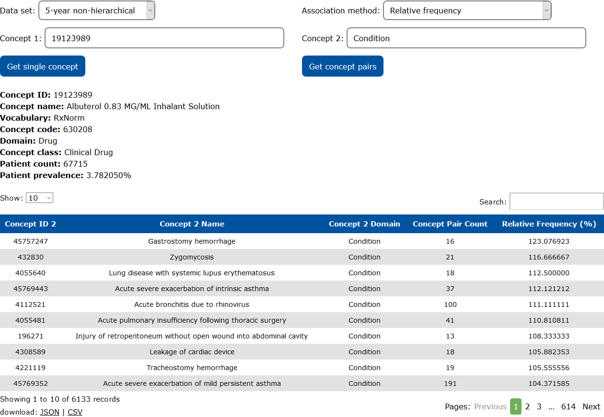This screenshot has width=604, height=417.
Task: Click relative frequency value 112.500000
Action: pos(549,273)
